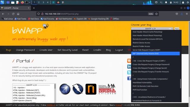190x107 pixels.
Task: Click the Bugs navigation item
Action: click(9, 50)
